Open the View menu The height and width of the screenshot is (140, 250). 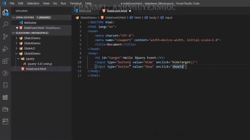pos(46,3)
